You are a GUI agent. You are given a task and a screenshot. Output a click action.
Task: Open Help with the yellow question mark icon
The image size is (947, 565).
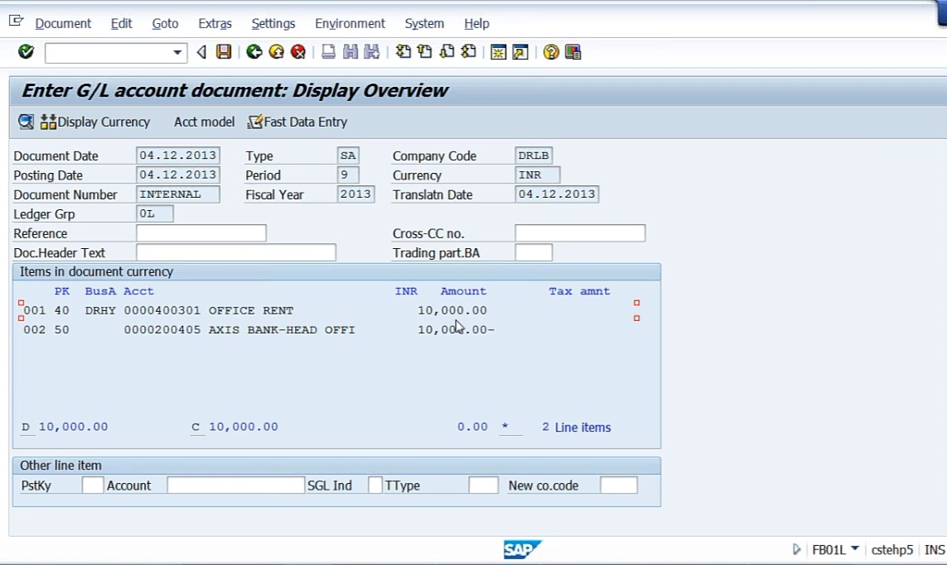pos(551,52)
